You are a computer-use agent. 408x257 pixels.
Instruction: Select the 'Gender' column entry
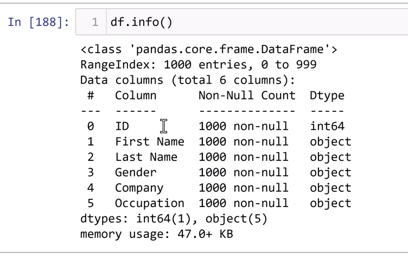[x=136, y=172]
